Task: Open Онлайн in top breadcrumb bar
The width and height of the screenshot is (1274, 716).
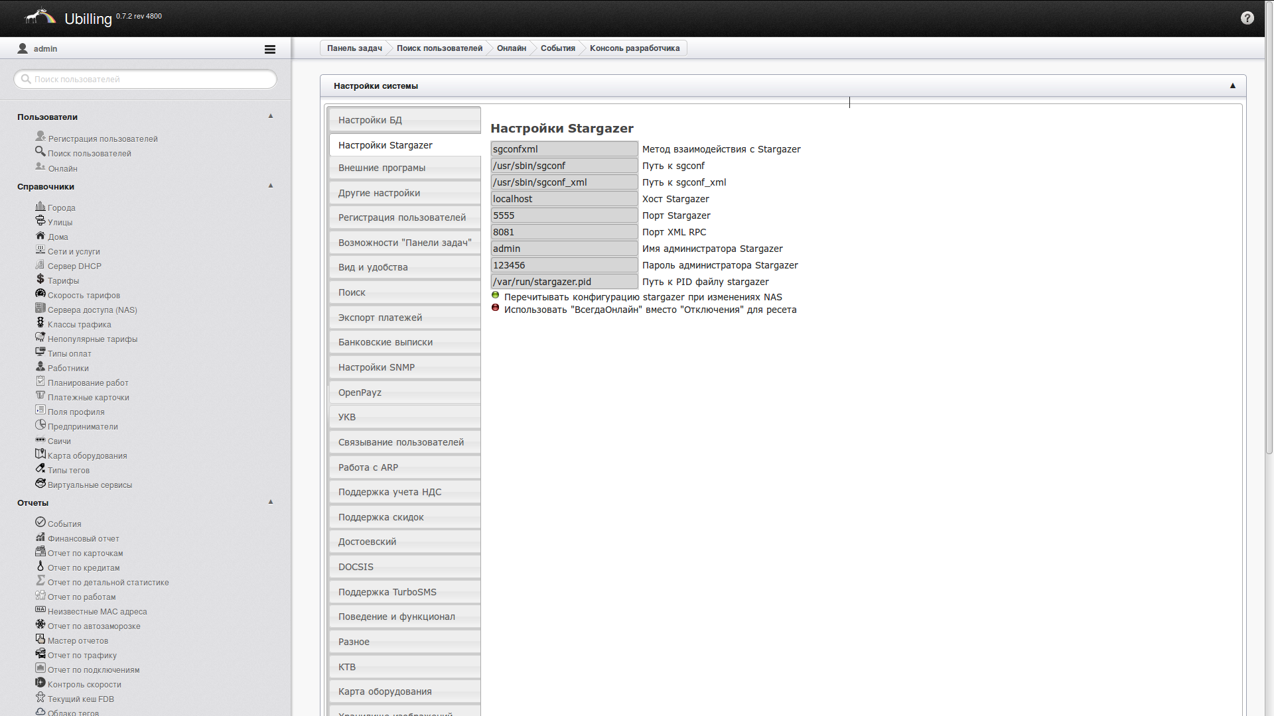Action: pos(512,48)
